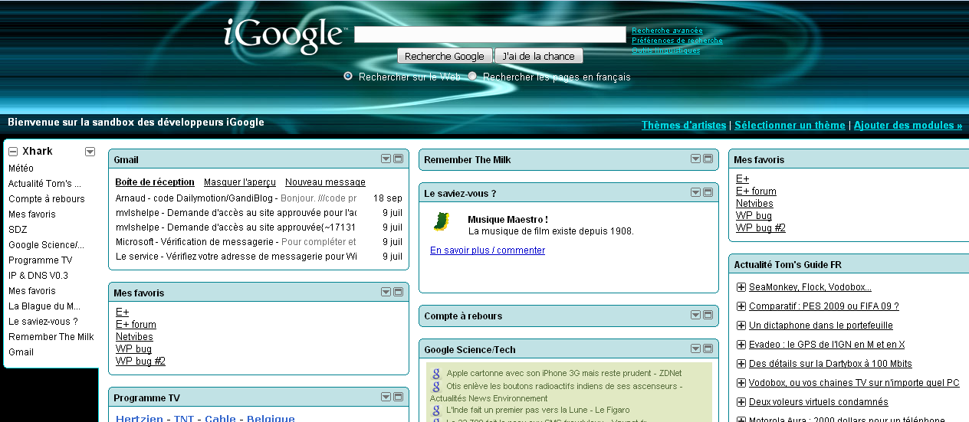Expand the Vodobox chaines TV news item

point(741,383)
